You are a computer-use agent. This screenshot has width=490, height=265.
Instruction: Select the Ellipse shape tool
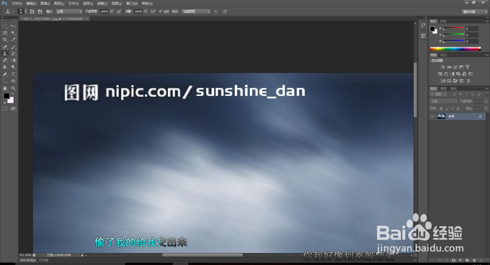tap(13, 81)
